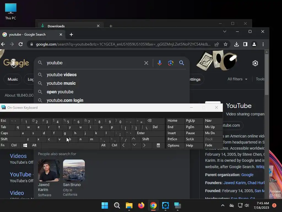Open new tab in back Downloads window
Screen dimensions: 282x212
tap(111, 26)
